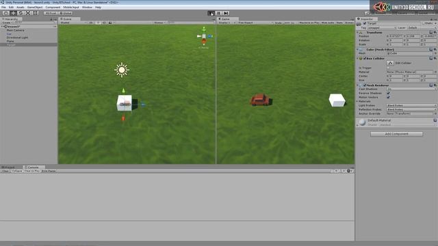Toggle Stats in Game view
Image resolution: width=438 pixels, height=246 pixels.
(339, 23)
